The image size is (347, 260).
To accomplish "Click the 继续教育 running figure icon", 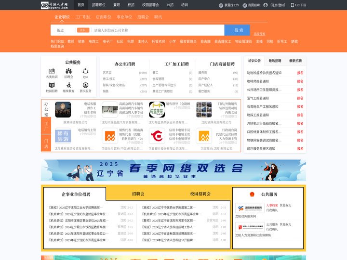I will click(68, 85).
